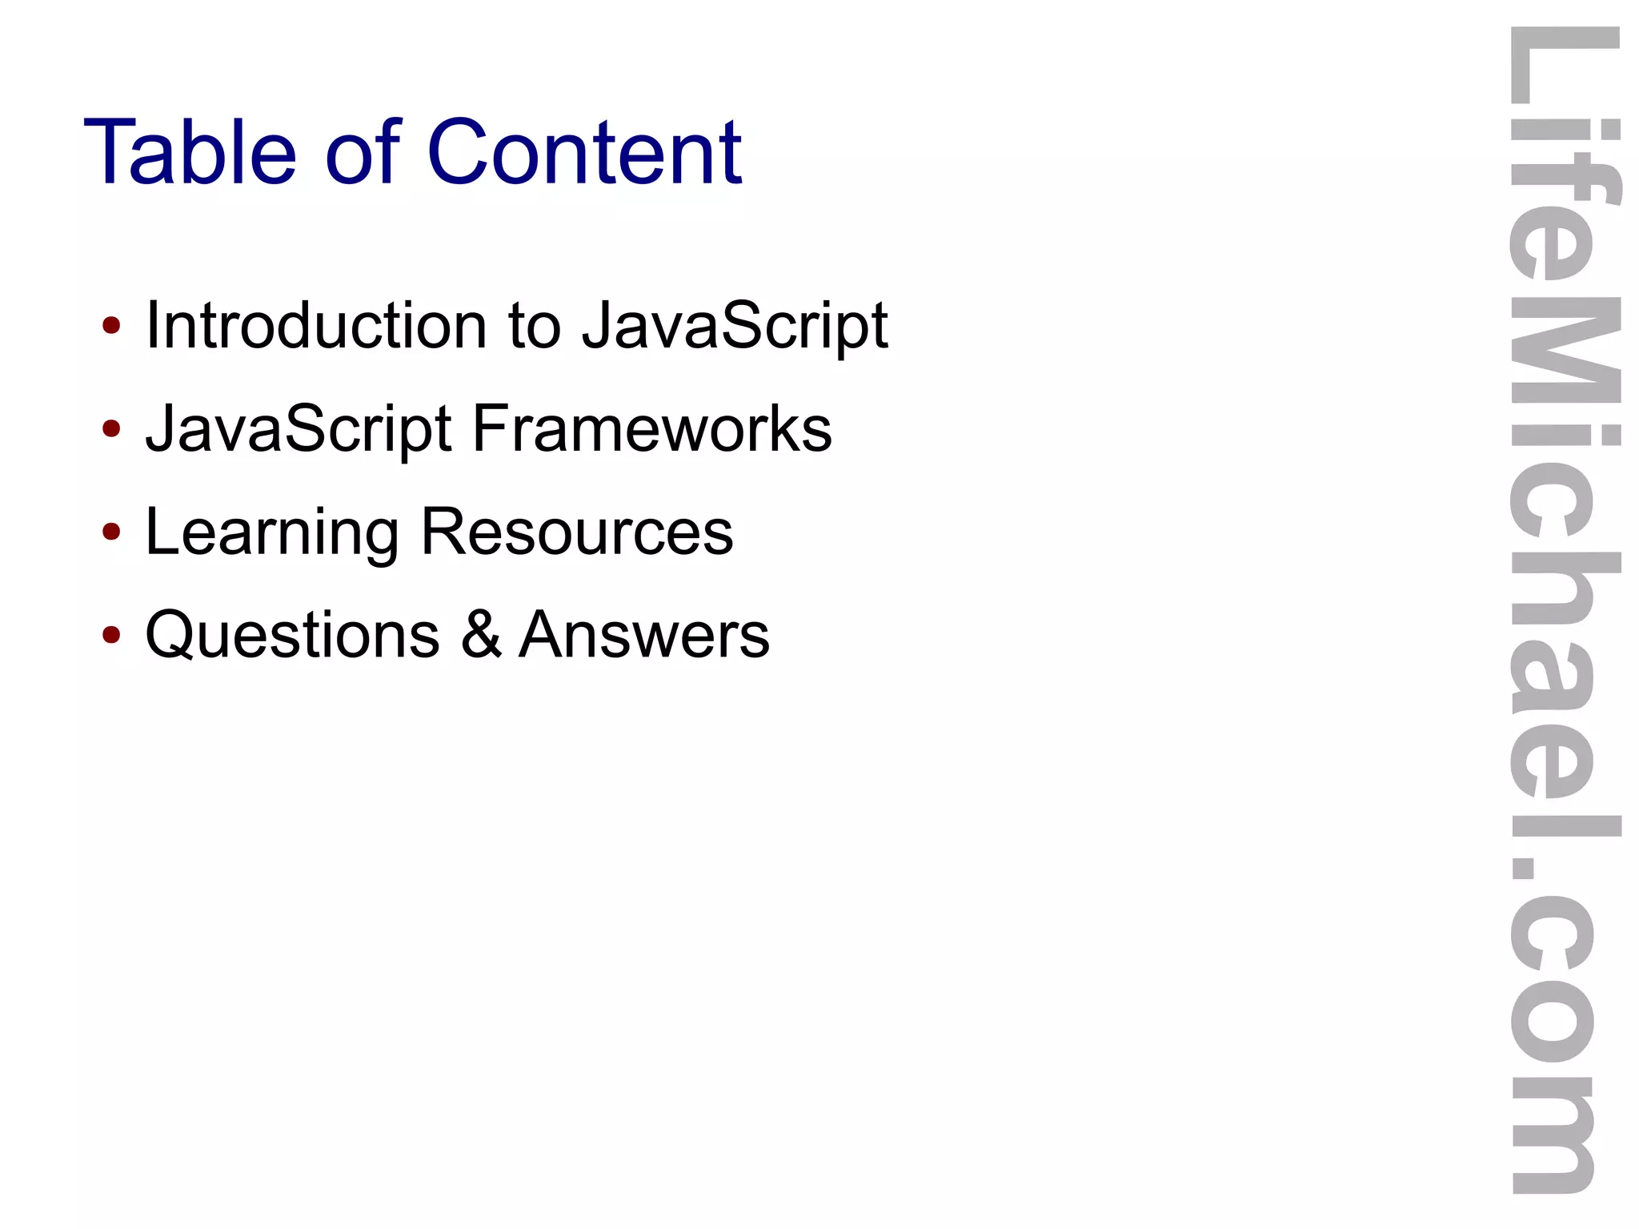Select the "JavaScript Frameworks" bullet text

pos(488,429)
